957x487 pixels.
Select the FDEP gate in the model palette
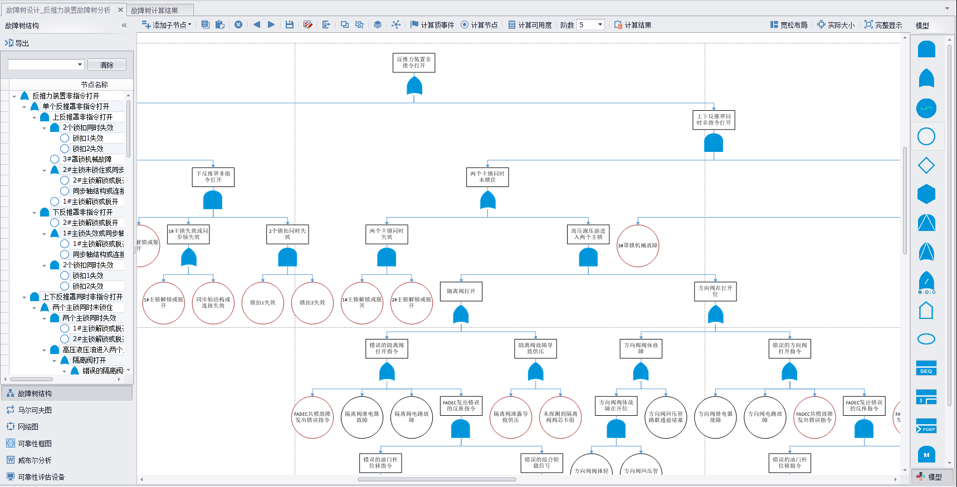tap(926, 426)
